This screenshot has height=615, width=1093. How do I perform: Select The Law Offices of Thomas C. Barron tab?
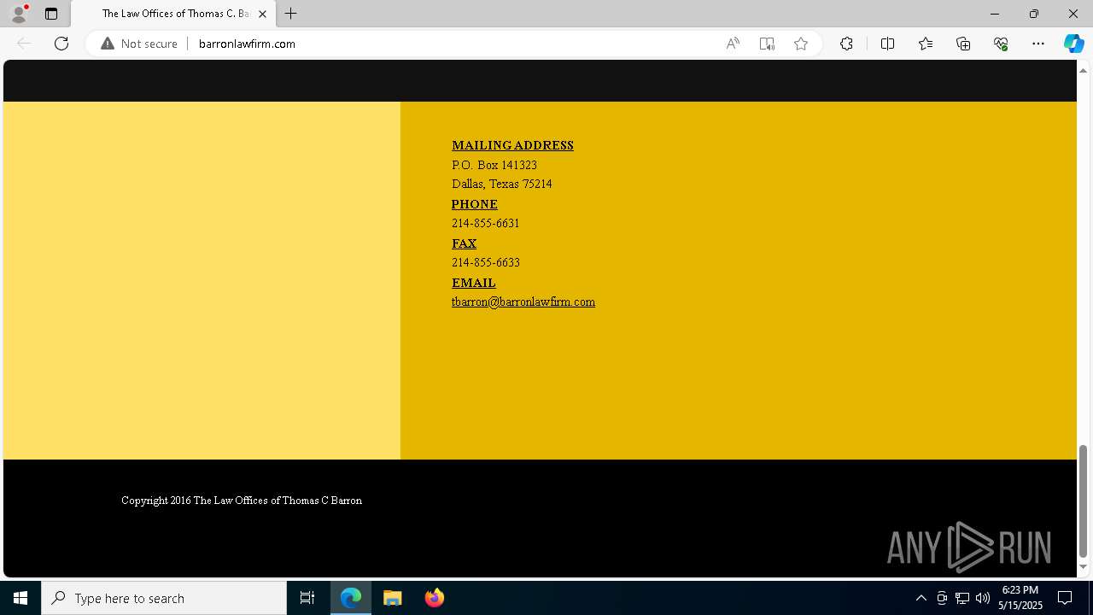pos(174,14)
